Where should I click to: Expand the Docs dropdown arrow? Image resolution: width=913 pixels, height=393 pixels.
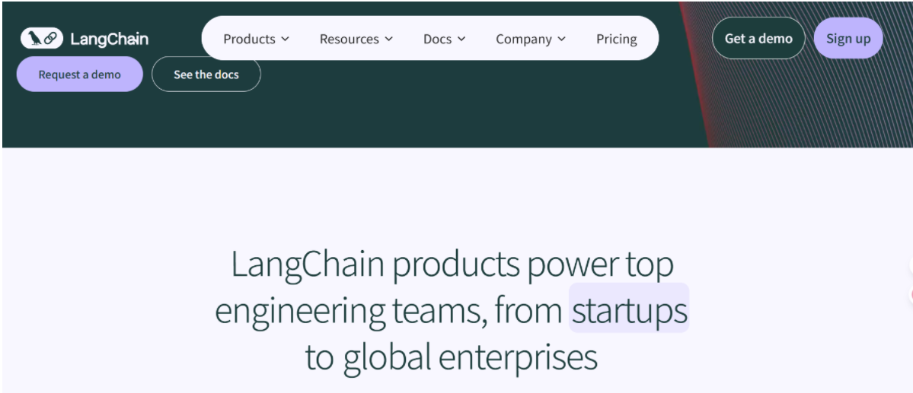pos(461,39)
